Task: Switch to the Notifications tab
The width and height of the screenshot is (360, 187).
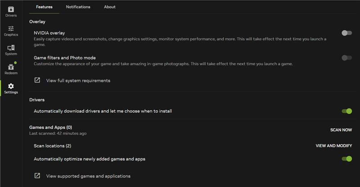Action: point(78,7)
